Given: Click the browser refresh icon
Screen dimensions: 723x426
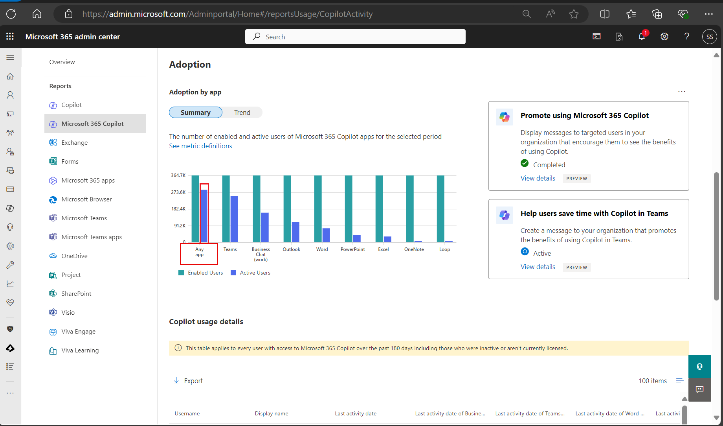Looking at the screenshot, I should pos(11,14).
